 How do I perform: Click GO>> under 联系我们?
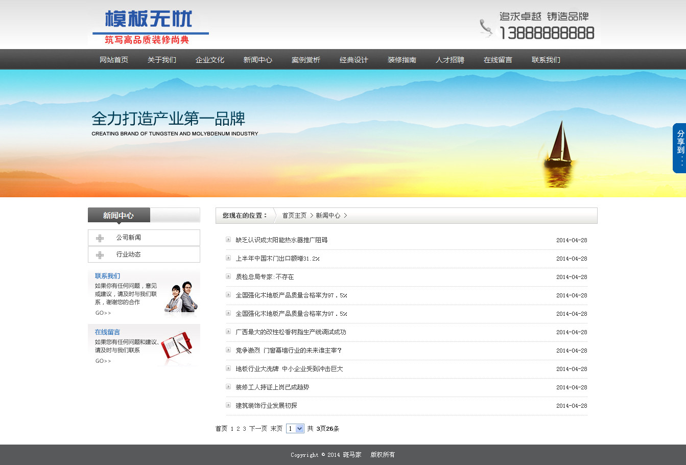(x=103, y=313)
